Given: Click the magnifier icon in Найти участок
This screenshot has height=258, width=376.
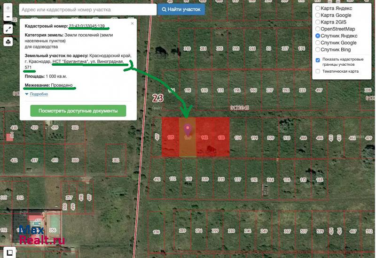Looking at the screenshot, I should 164,9.
